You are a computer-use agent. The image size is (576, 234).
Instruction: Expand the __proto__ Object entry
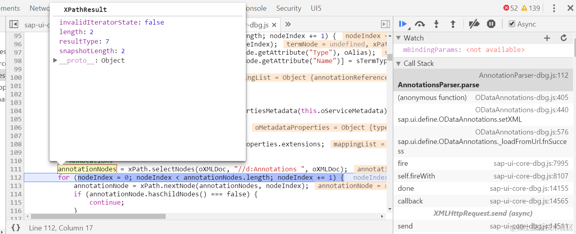55,60
